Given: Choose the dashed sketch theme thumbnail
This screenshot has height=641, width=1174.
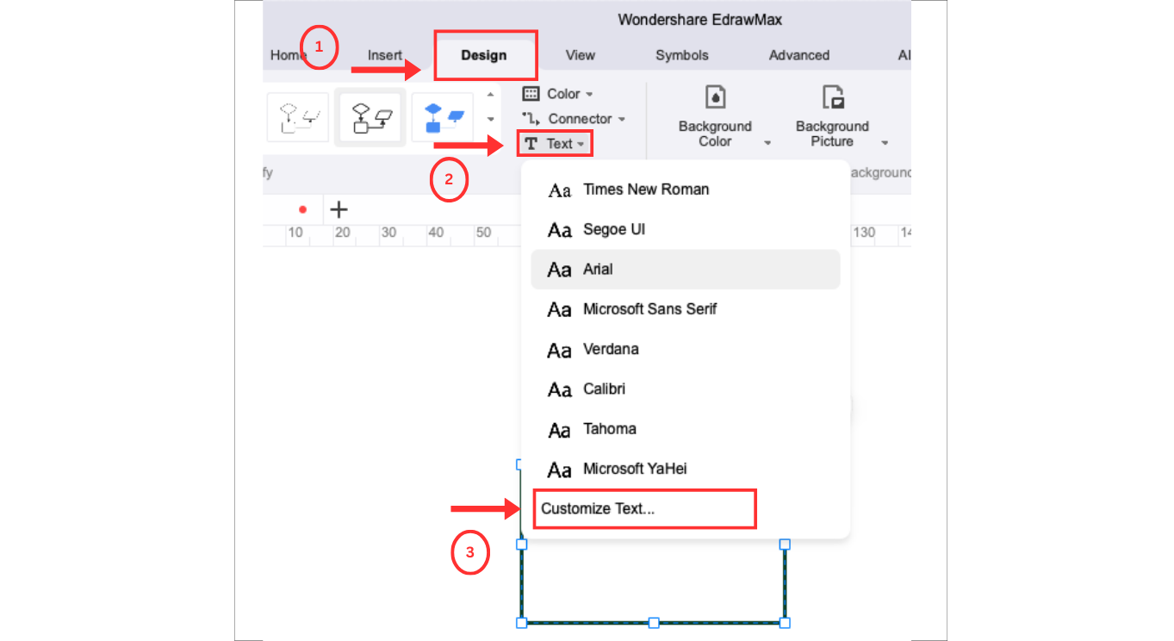Looking at the screenshot, I should tap(297, 117).
